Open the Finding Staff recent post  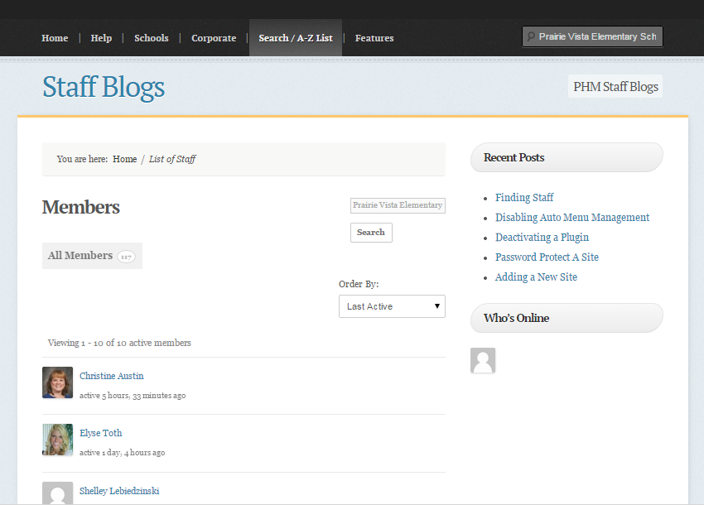pyautogui.click(x=524, y=198)
